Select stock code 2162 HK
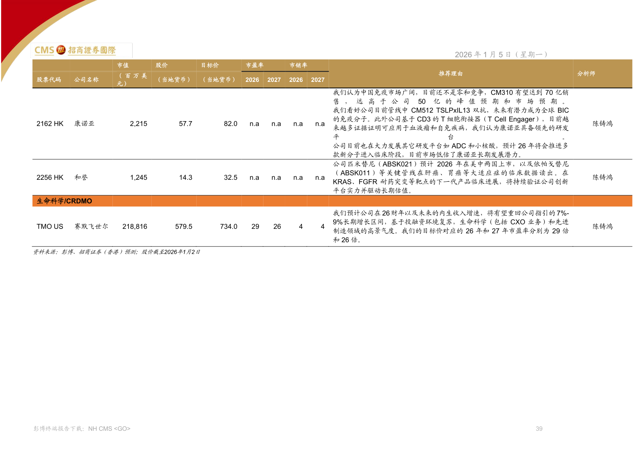The height and width of the screenshot is (454, 642). (x=50, y=124)
